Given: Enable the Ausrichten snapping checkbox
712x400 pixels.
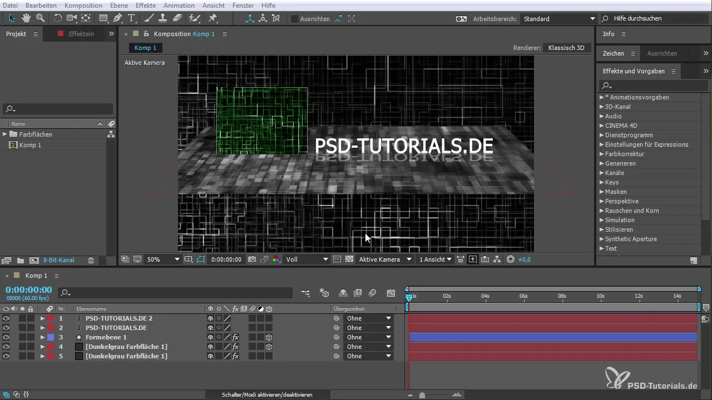Looking at the screenshot, I should pyautogui.click(x=295, y=18).
